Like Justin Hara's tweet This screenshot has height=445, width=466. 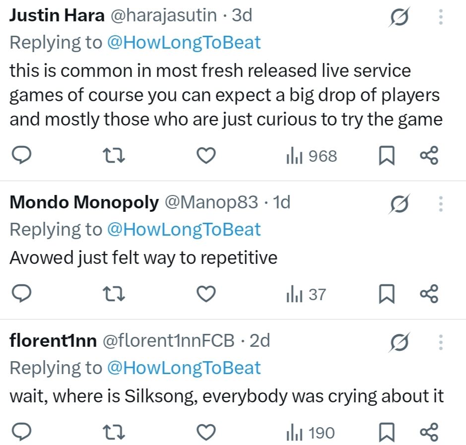click(206, 156)
